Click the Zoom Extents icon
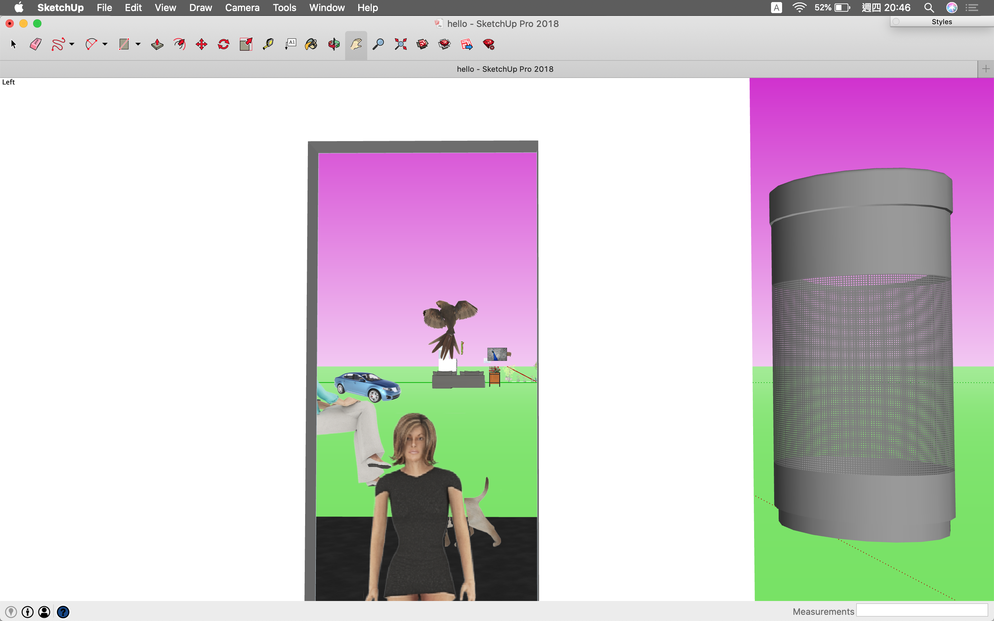The image size is (994, 621). click(x=400, y=45)
